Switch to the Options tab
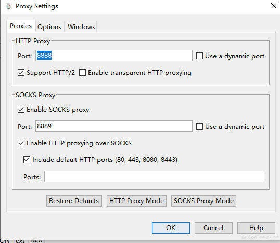This screenshot has width=280, height=243. point(49,26)
